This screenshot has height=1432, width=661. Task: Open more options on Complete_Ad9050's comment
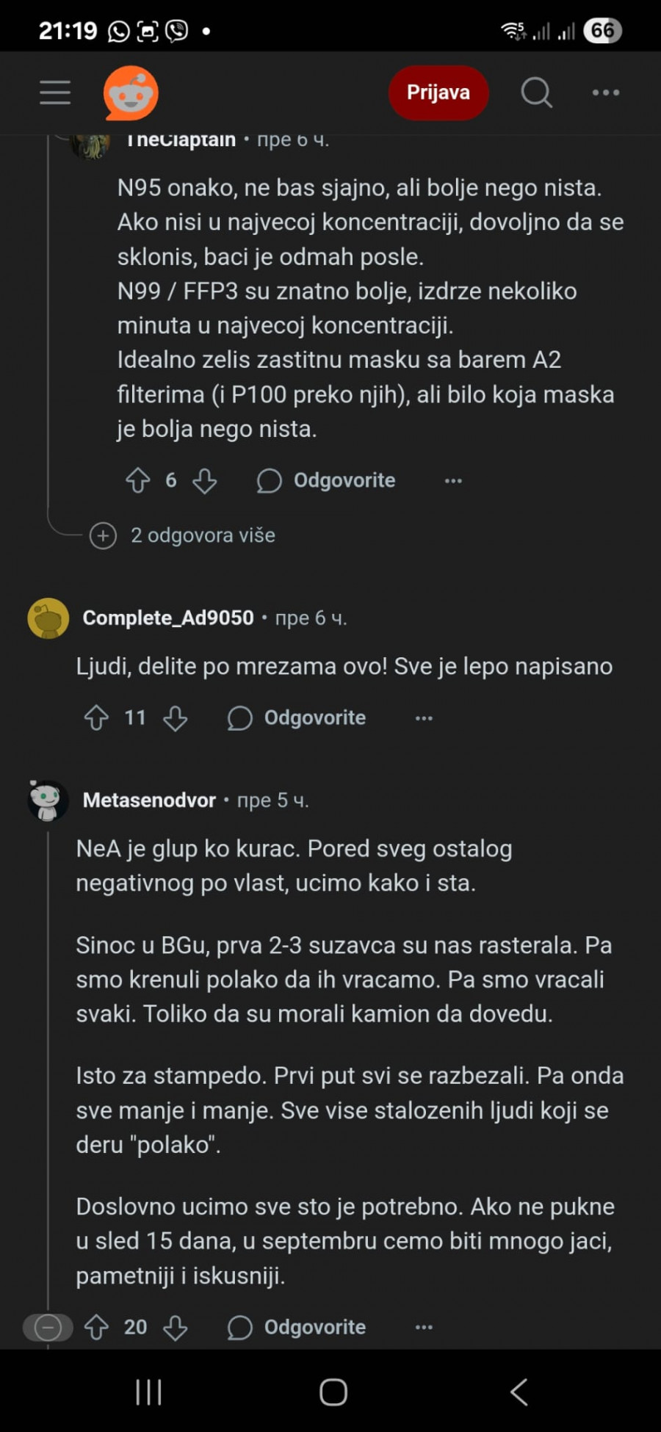(424, 718)
